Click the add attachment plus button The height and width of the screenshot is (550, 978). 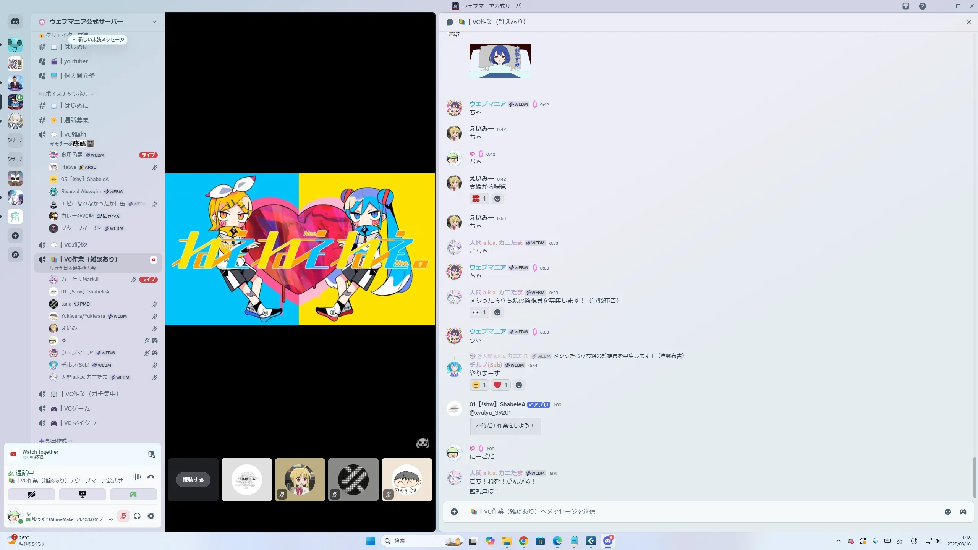click(454, 512)
